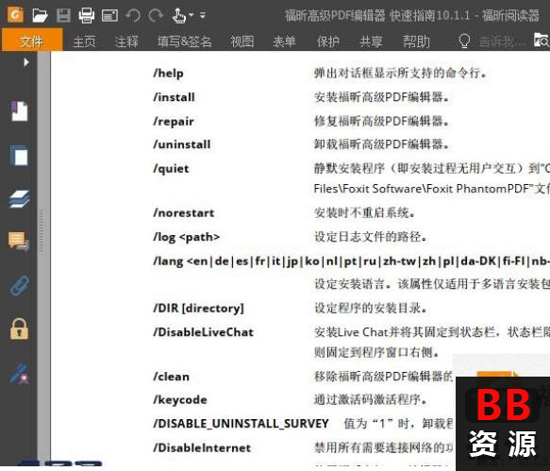Open the 共享 tab
This screenshot has width=550, height=471.
(x=371, y=42)
